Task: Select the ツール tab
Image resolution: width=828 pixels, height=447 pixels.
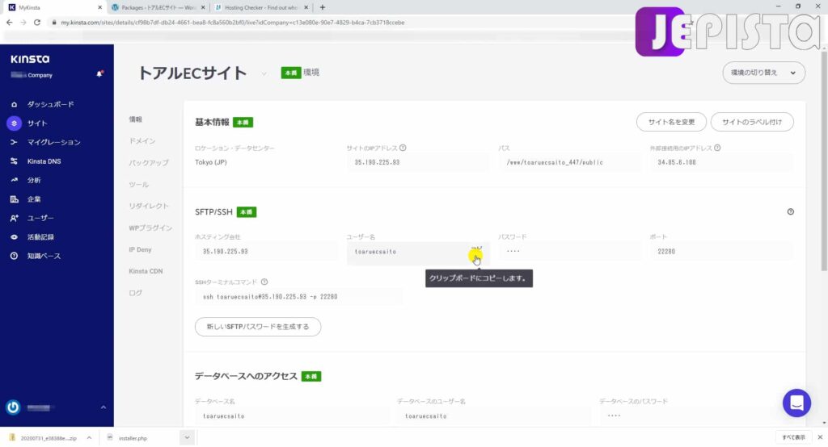Action: click(139, 185)
